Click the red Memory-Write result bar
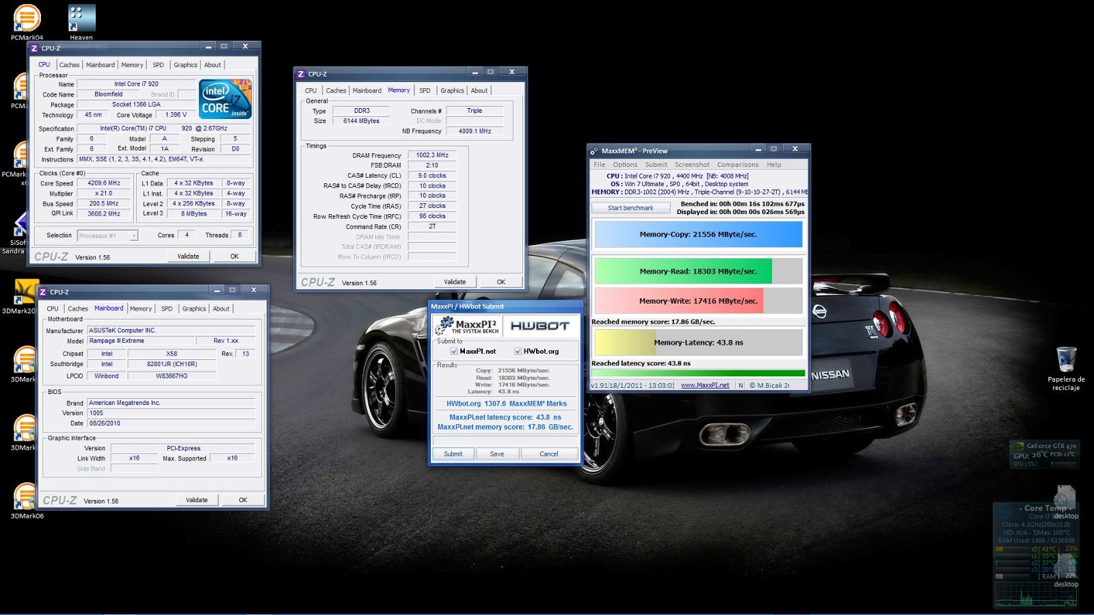Screen dimensions: 1094x615 click(x=698, y=301)
